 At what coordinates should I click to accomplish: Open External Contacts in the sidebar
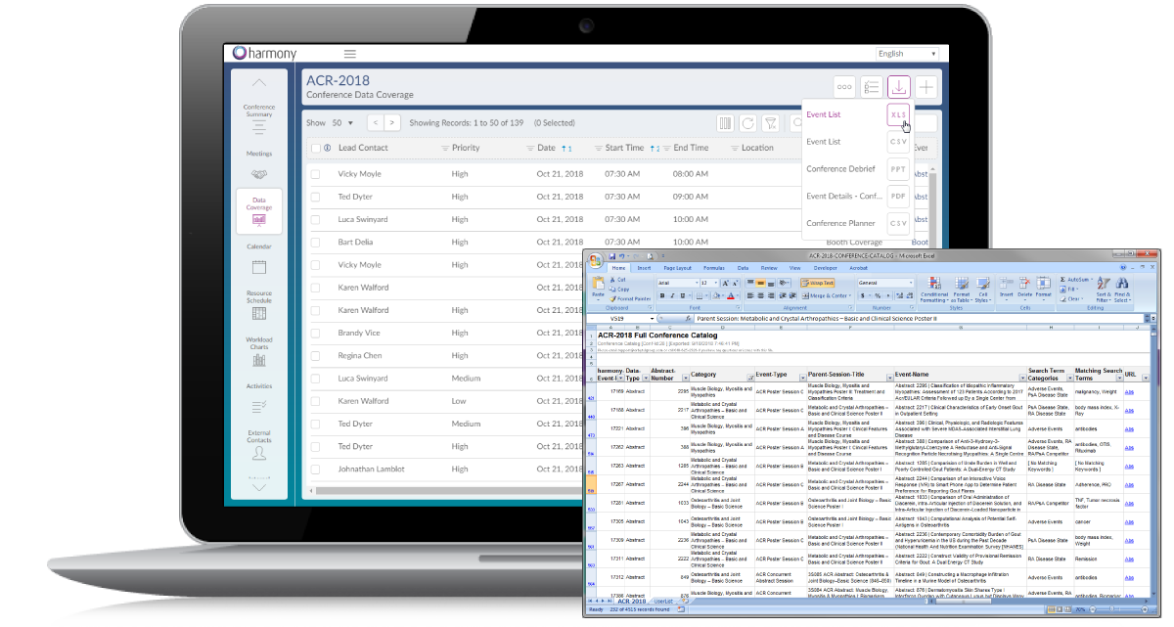point(259,445)
